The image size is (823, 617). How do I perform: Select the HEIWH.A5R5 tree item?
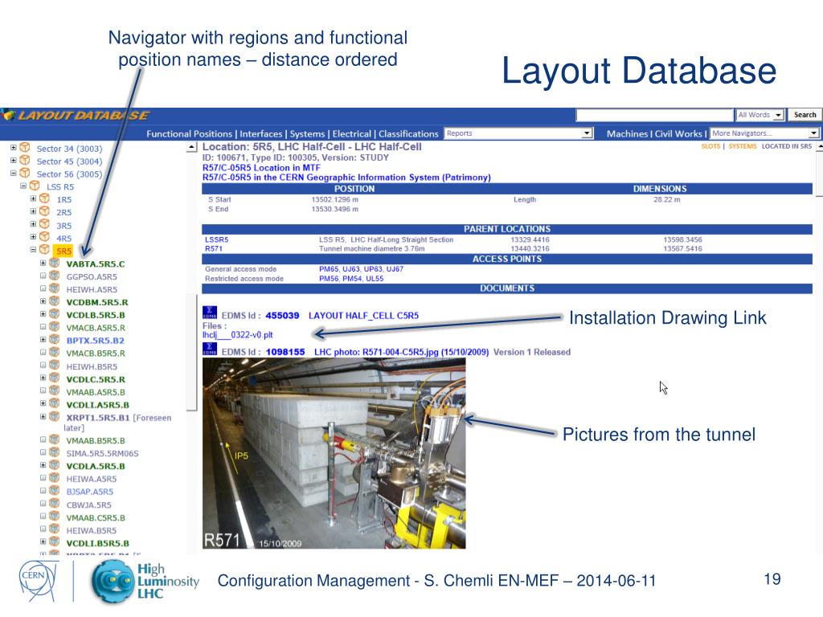pyautogui.click(x=92, y=289)
